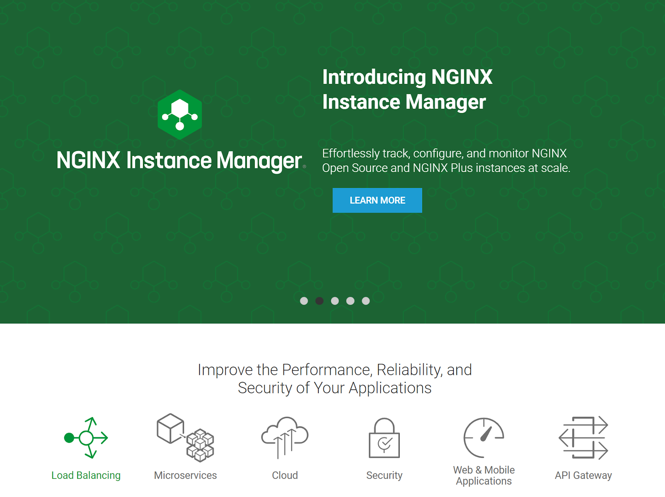Click the Web & Mobile gauge icon
Viewport: 665px width, 497px height.
point(484,438)
